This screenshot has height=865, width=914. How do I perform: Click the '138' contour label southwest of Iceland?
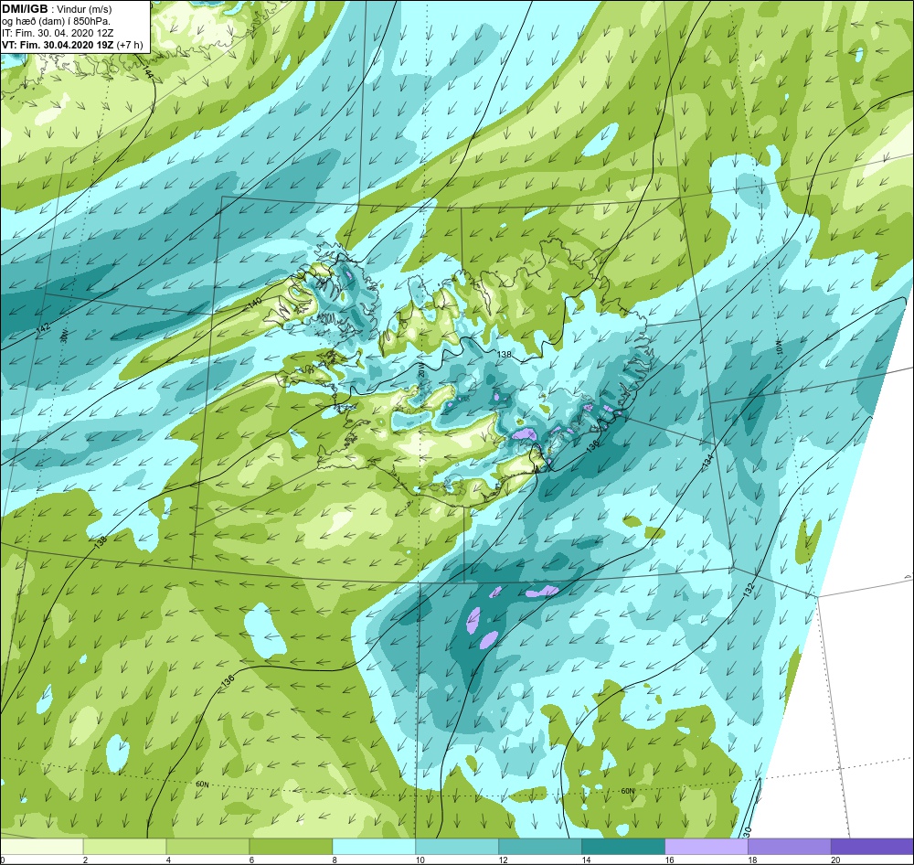point(101,542)
